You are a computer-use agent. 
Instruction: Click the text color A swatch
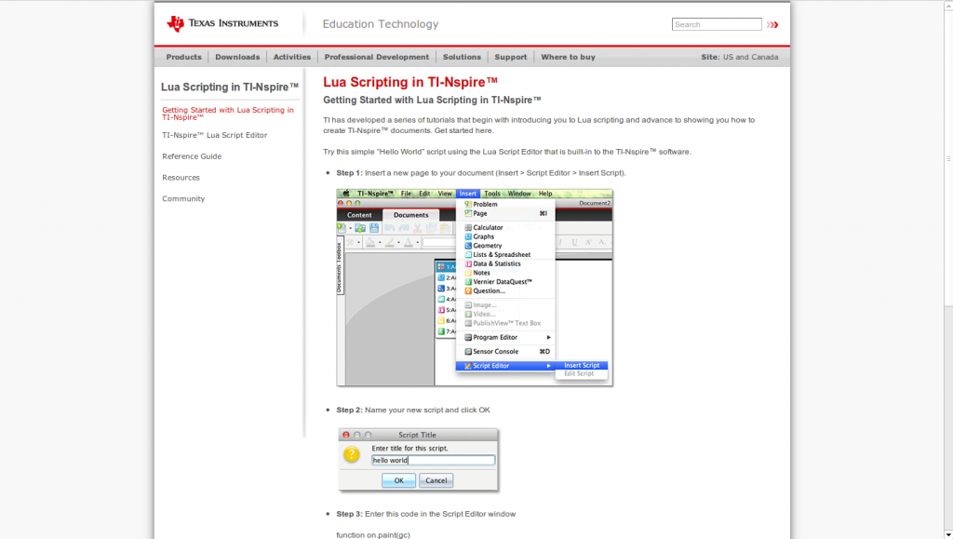pos(409,242)
